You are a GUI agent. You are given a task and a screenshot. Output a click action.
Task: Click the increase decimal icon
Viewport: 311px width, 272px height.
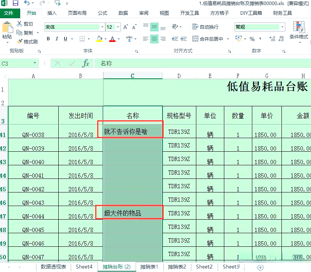pos(273,38)
